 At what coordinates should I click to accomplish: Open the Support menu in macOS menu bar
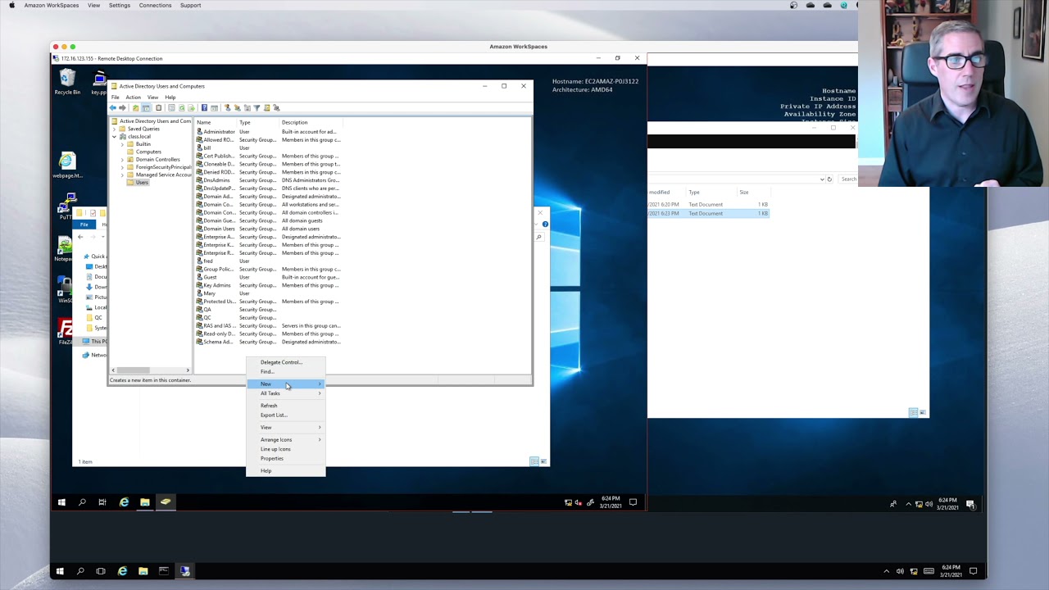(190, 5)
